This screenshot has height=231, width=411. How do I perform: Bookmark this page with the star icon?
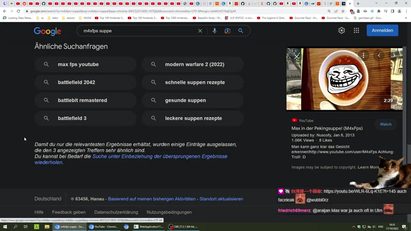tap(343, 11)
